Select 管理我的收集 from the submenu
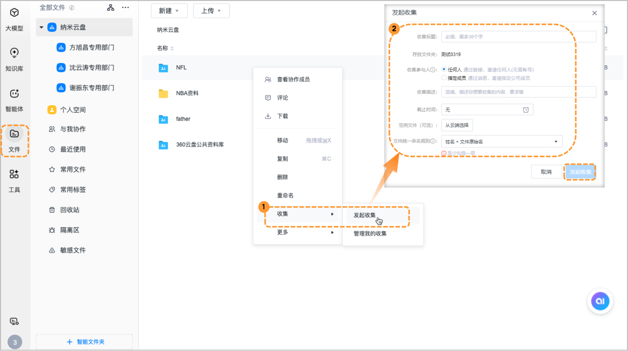628x351 pixels. 370,234
